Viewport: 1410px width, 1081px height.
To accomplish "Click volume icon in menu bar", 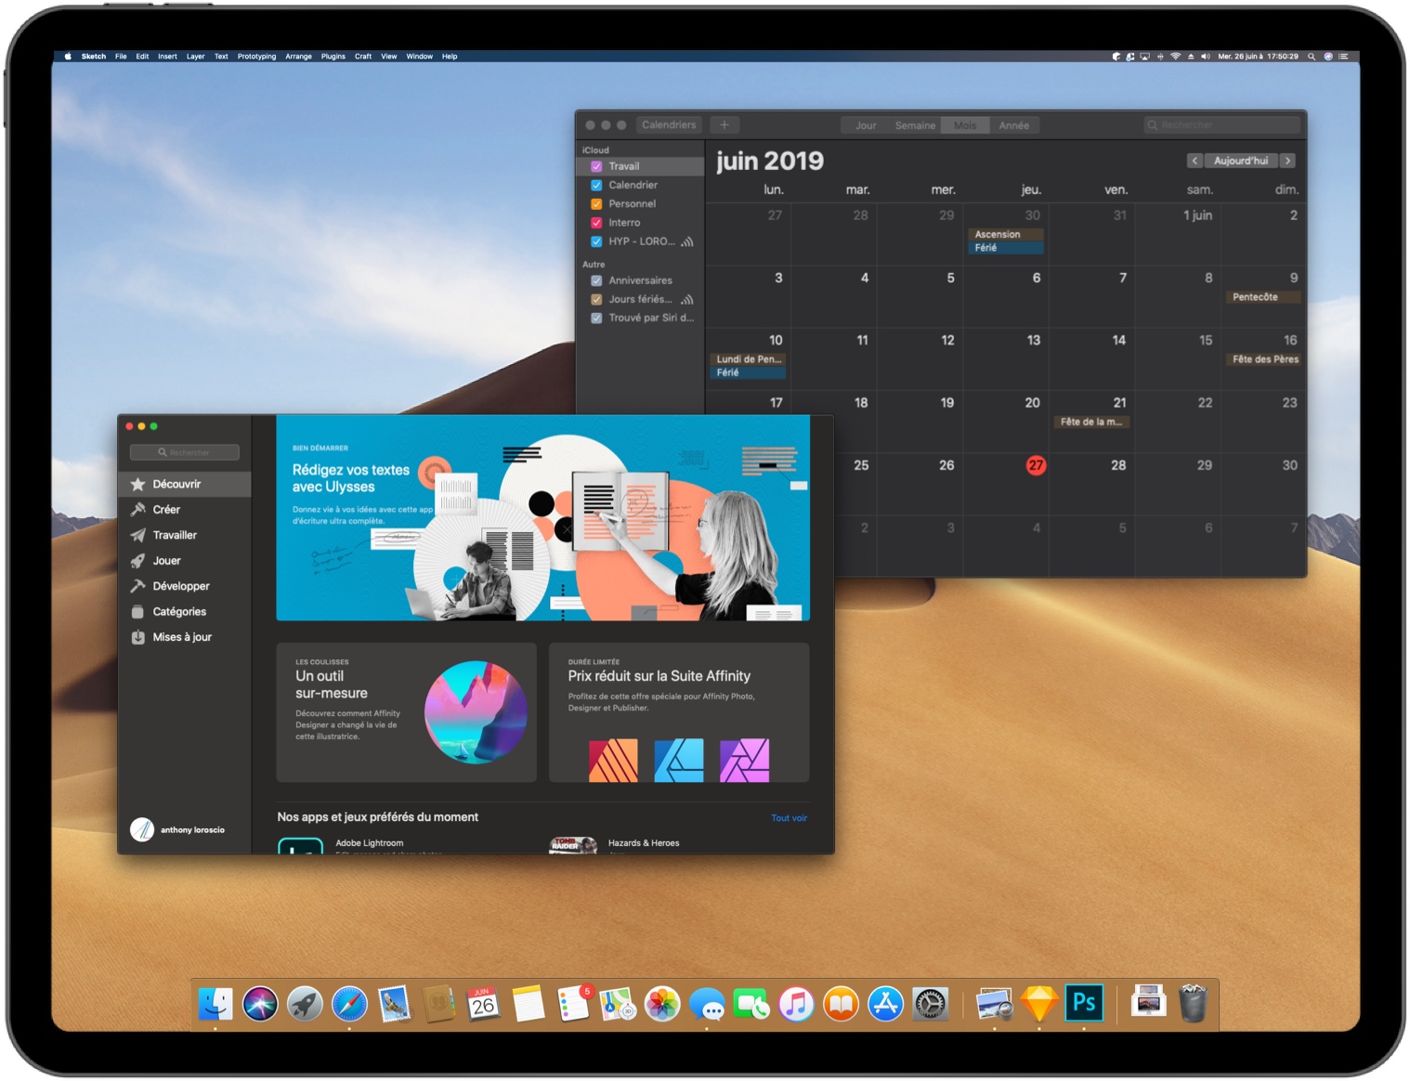I will 1206,57.
